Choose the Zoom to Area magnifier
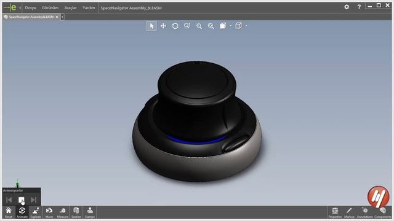 coord(199,26)
